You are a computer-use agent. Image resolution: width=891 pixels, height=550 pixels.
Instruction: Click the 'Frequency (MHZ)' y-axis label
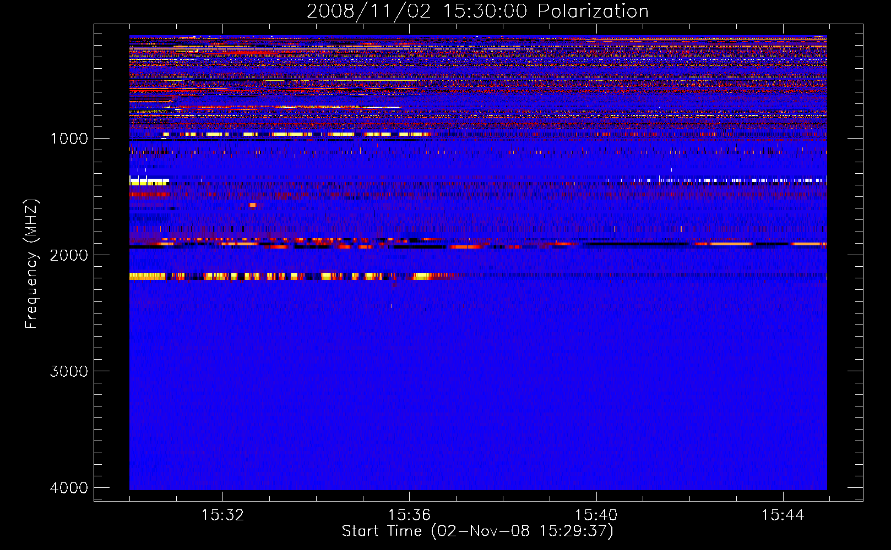tap(31, 264)
